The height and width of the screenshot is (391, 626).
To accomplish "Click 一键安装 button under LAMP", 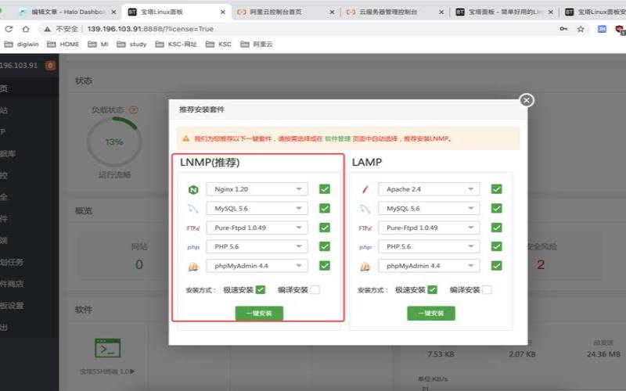I will [431, 314].
